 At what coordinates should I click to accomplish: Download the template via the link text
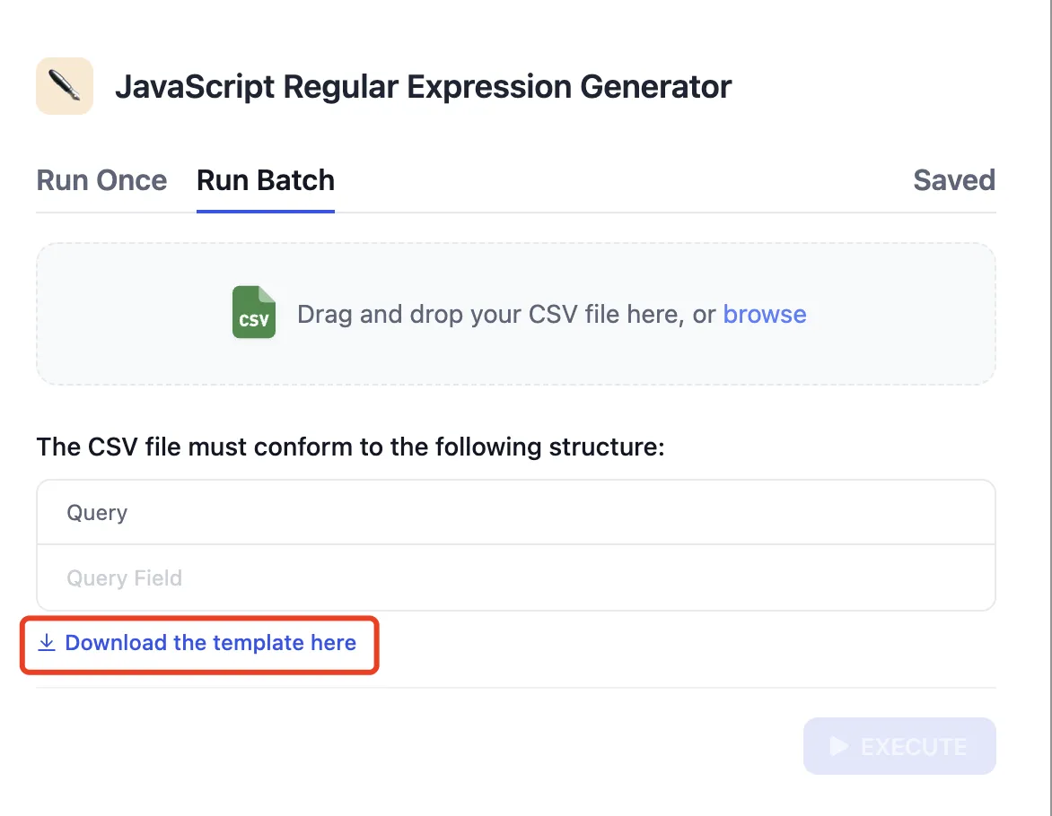[x=211, y=643]
